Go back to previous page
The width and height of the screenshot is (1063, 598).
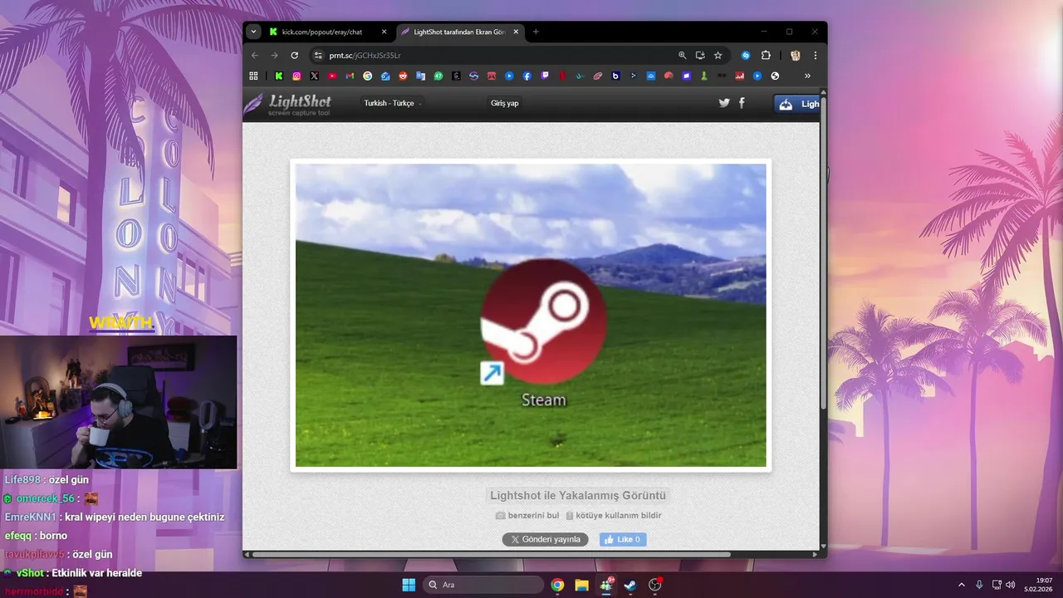255,55
